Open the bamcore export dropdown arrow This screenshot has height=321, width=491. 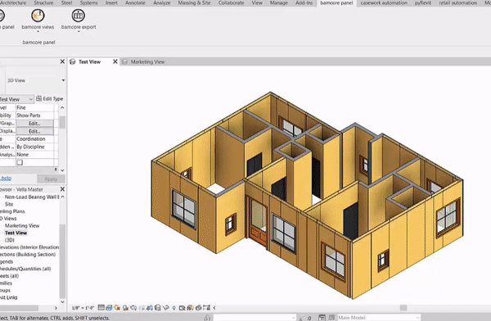(79, 32)
